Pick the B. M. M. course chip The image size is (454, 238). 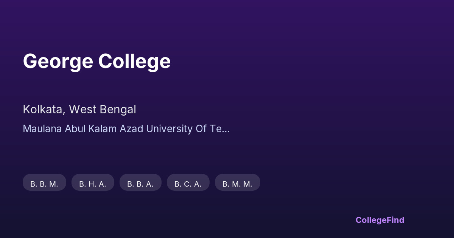[237, 184]
